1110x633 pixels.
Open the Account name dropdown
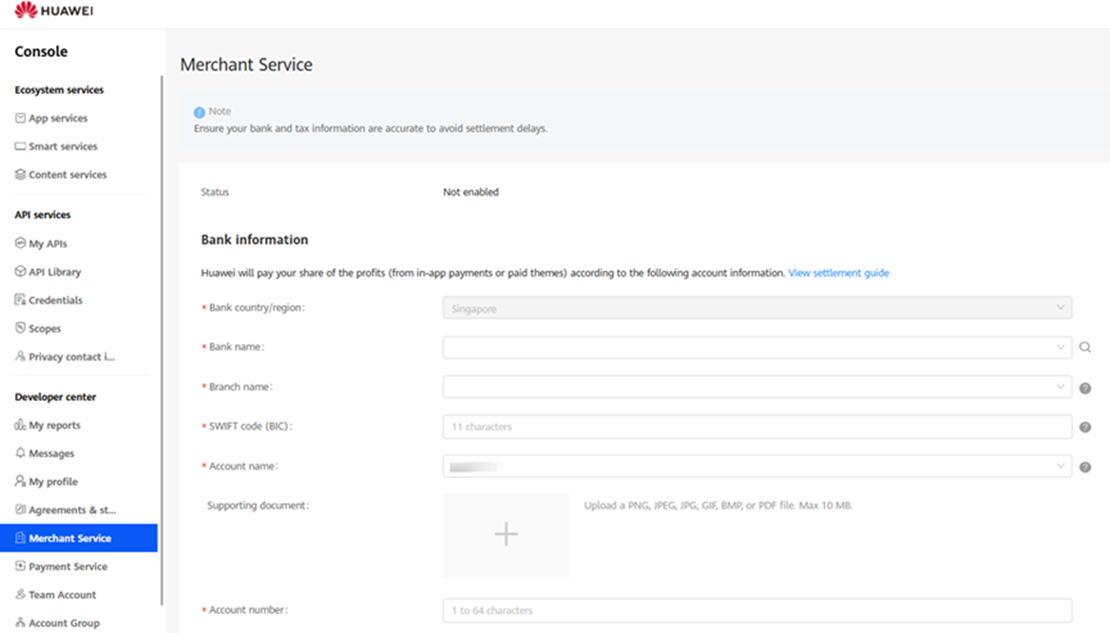click(756, 467)
